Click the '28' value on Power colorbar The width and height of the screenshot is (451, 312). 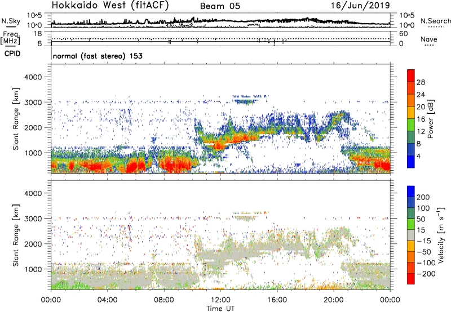(421, 82)
